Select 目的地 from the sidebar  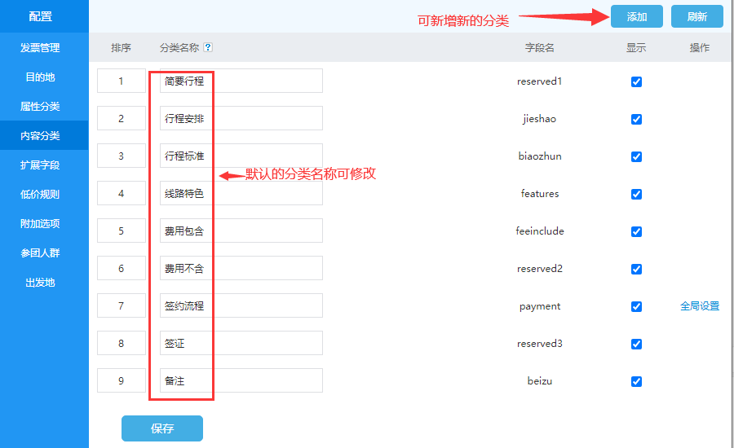click(x=40, y=77)
